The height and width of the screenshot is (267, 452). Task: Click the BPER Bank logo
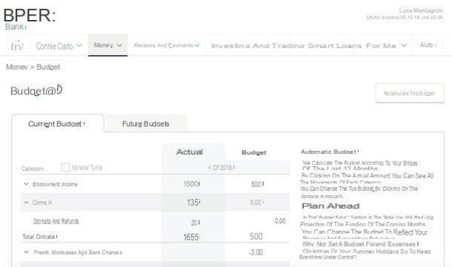point(30,18)
